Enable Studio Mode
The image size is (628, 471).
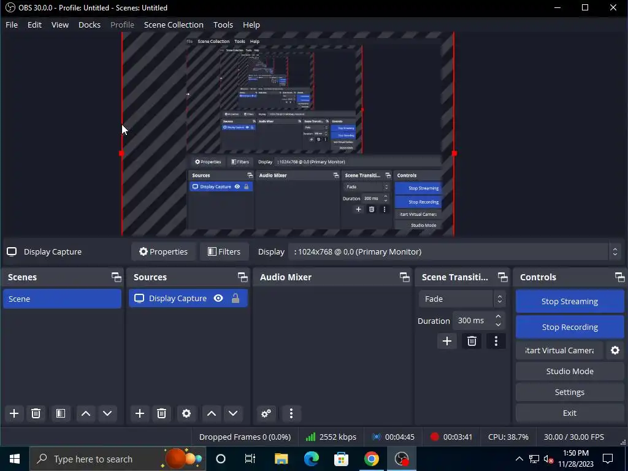click(x=570, y=371)
